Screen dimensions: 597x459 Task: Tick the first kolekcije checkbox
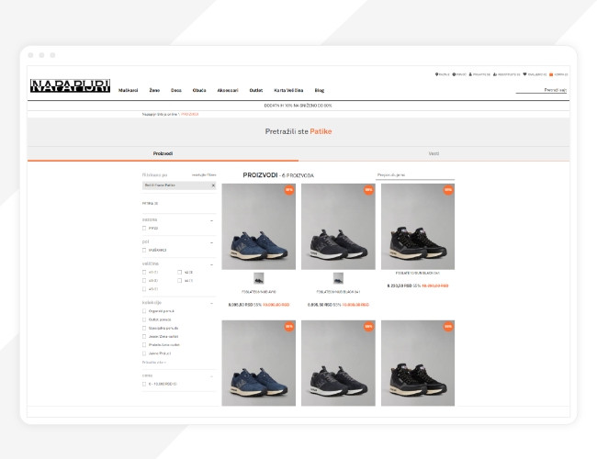tap(144, 311)
